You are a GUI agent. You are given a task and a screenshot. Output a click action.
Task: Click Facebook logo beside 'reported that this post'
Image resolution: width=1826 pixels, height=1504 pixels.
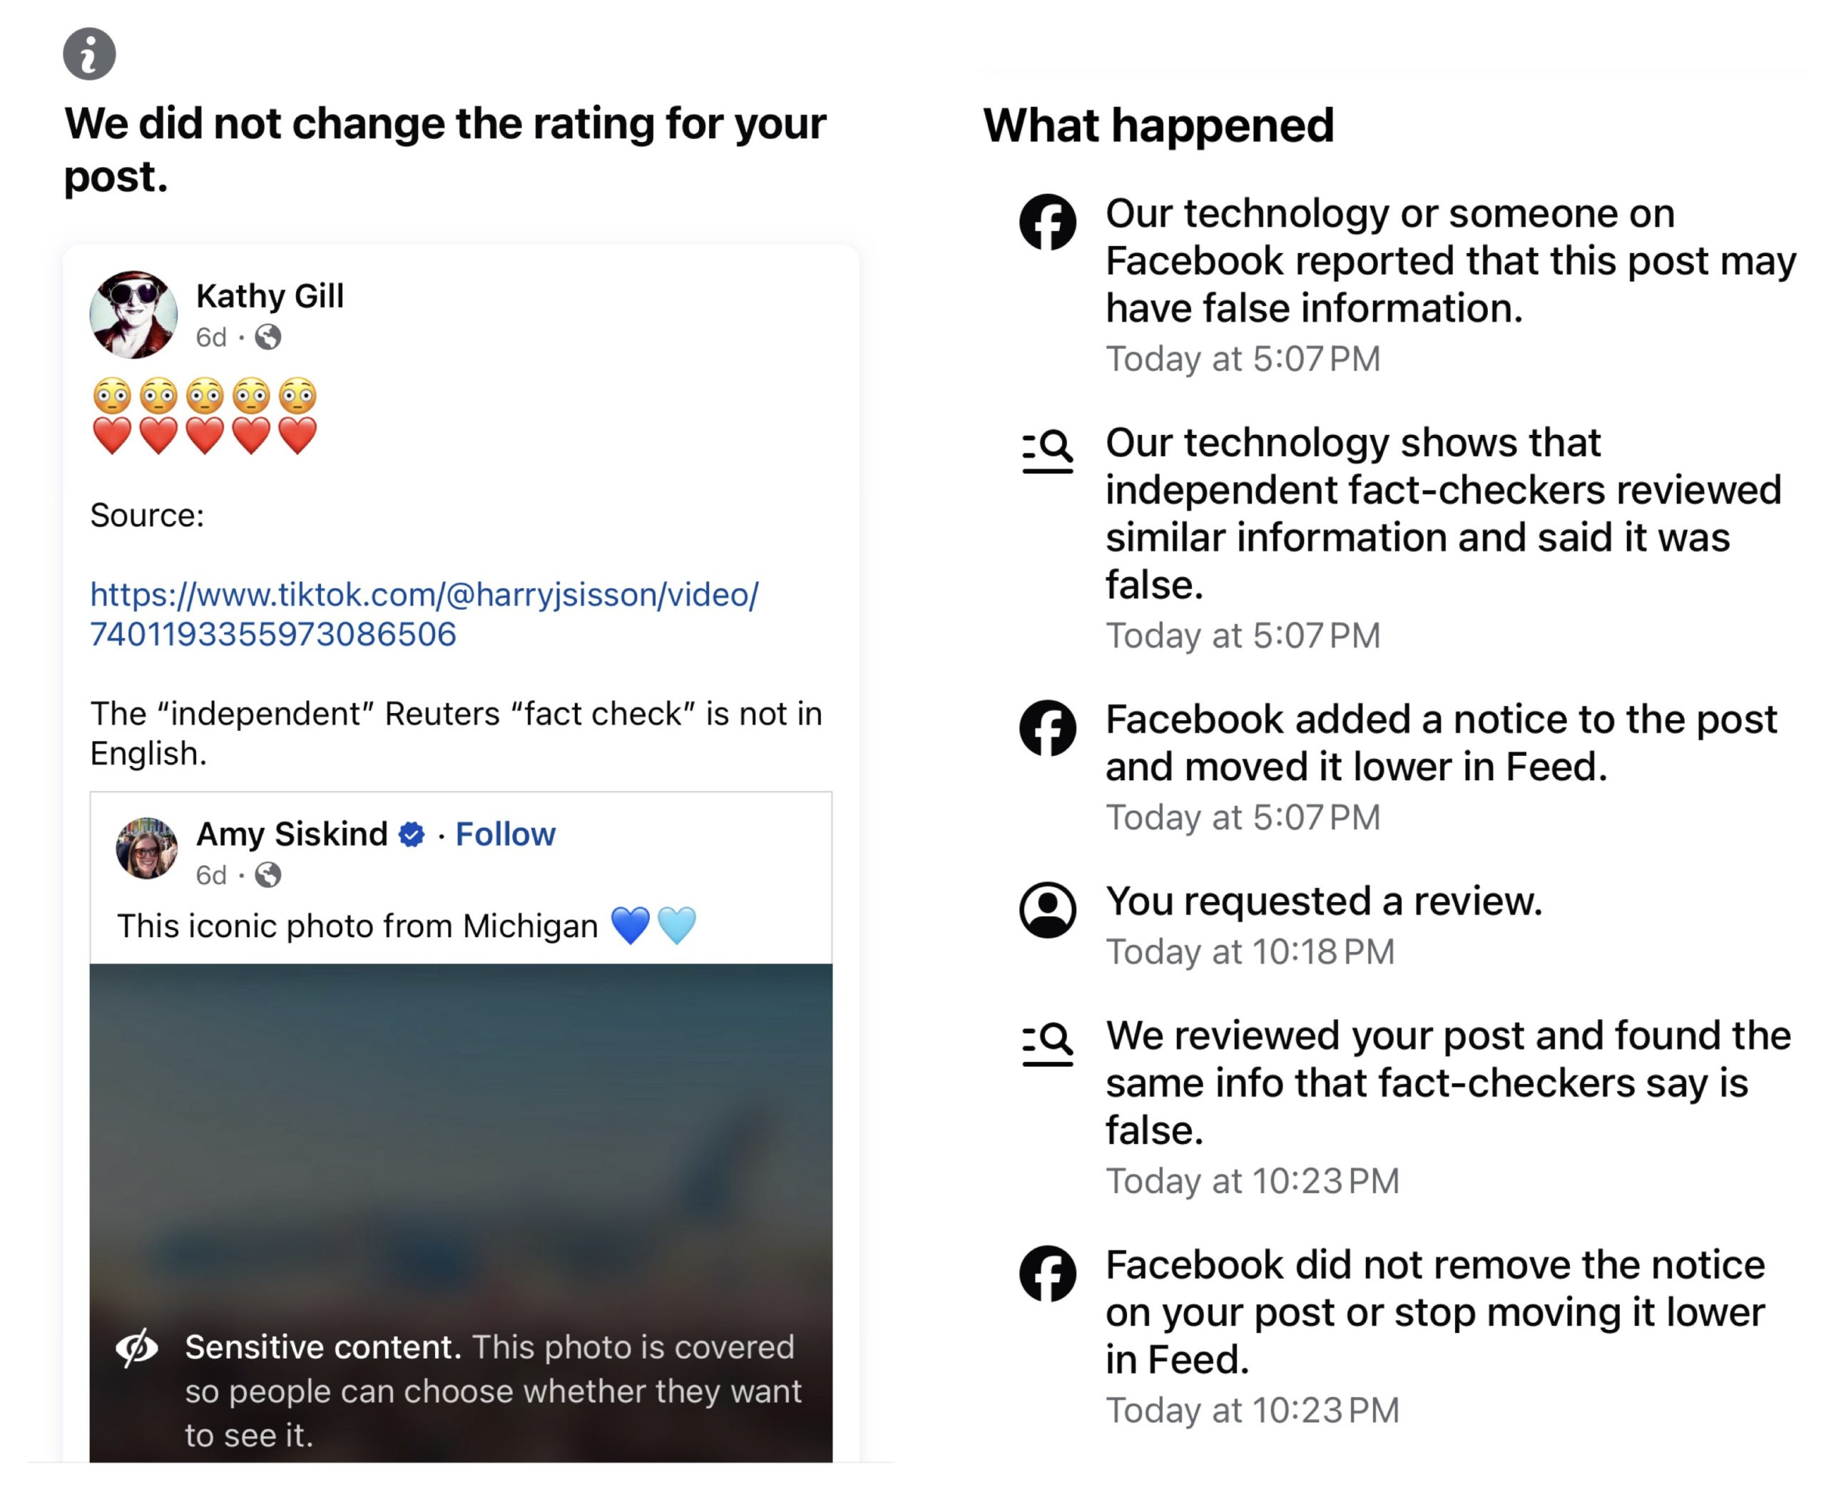[x=1048, y=222]
